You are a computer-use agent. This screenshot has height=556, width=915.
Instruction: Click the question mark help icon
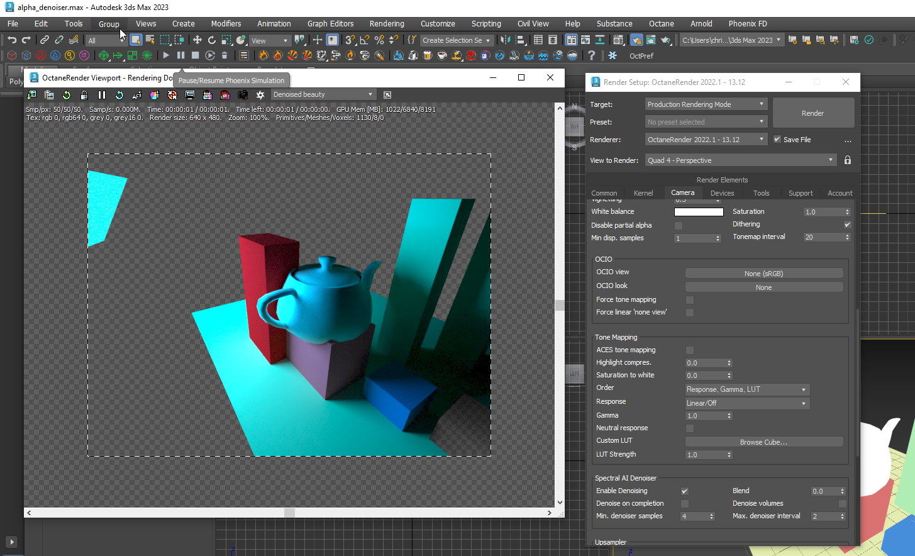click(x=591, y=55)
